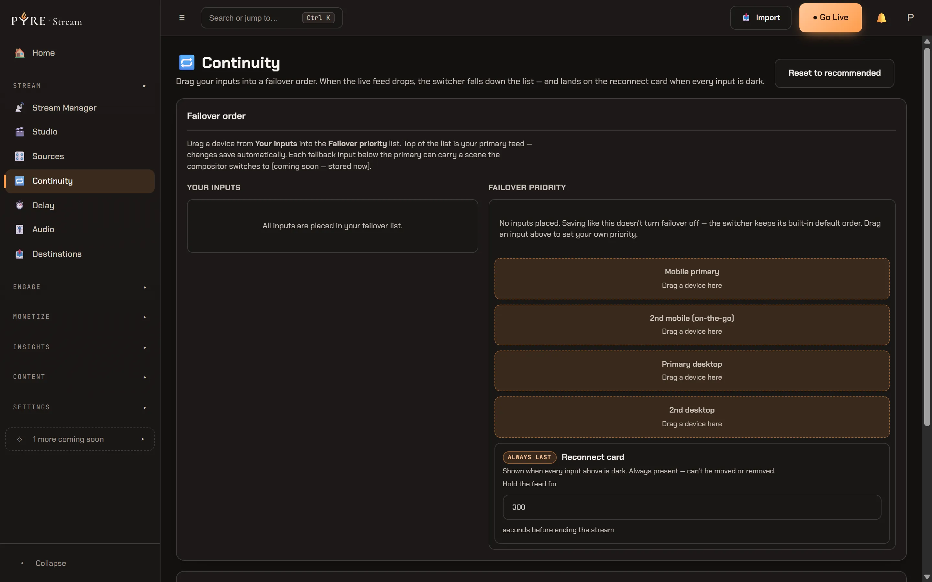Click the Import button's tray icon
This screenshot has height=582, width=932.
coord(746,18)
